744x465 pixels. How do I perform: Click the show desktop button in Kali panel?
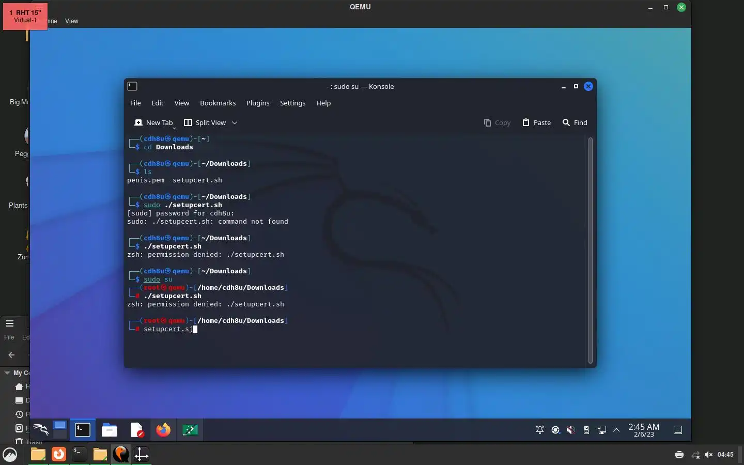pos(678,430)
